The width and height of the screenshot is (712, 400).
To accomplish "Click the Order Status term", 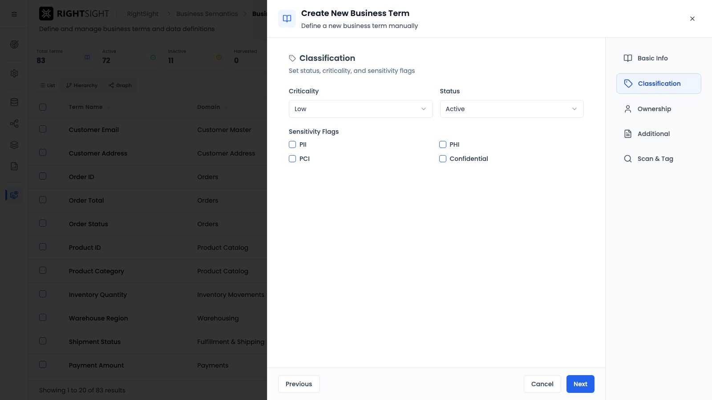I will click(88, 224).
